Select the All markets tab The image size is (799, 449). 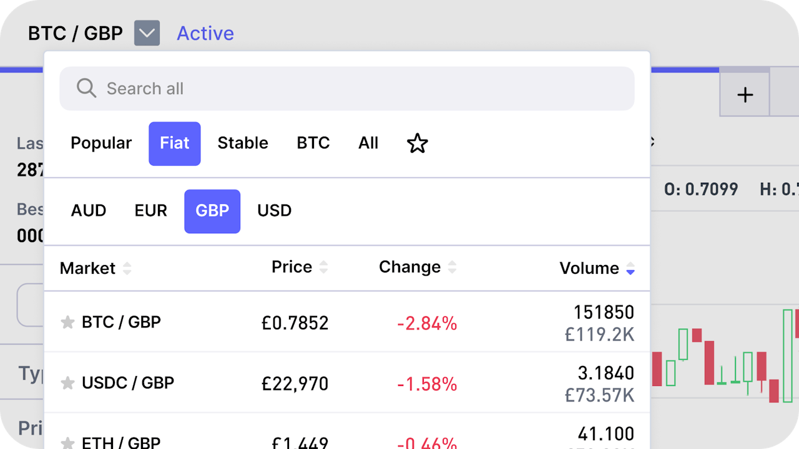tap(368, 143)
